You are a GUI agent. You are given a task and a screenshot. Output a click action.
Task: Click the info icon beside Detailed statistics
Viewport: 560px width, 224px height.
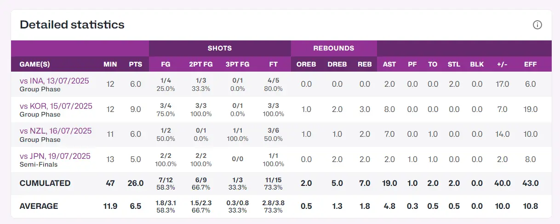[x=537, y=25]
